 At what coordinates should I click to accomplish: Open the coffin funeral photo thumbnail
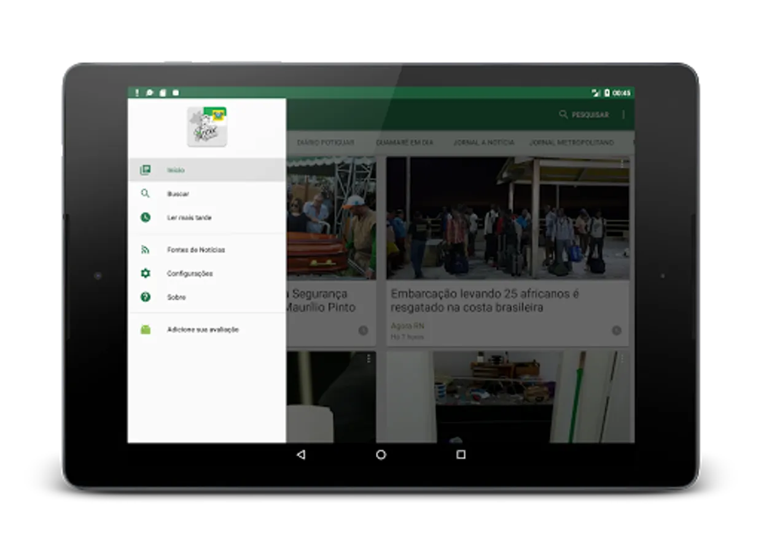pyautogui.click(x=330, y=218)
